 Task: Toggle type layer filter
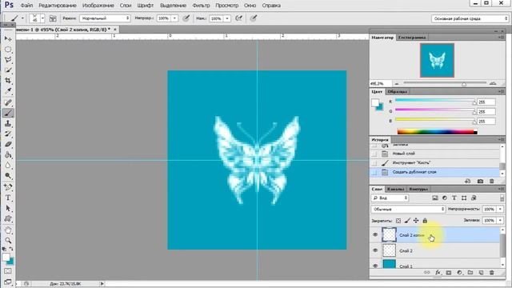[454, 198]
